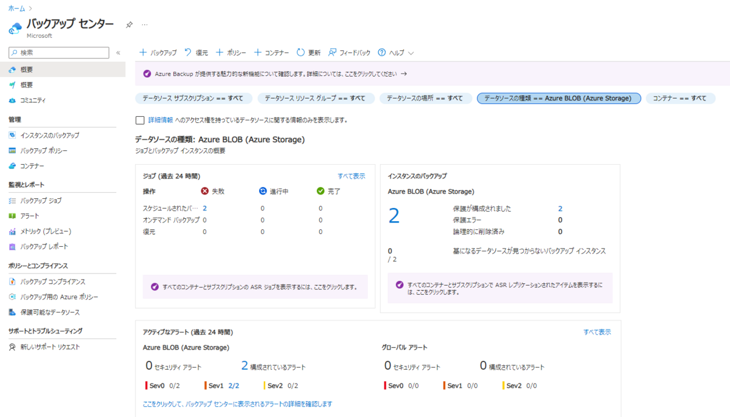Screen dimensions: 730x417
Task: Click the failed scheduled backup count 2
Action: click(x=205, y=208)
